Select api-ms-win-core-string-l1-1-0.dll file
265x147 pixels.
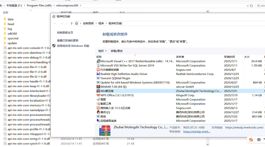(x=29, y=139)
